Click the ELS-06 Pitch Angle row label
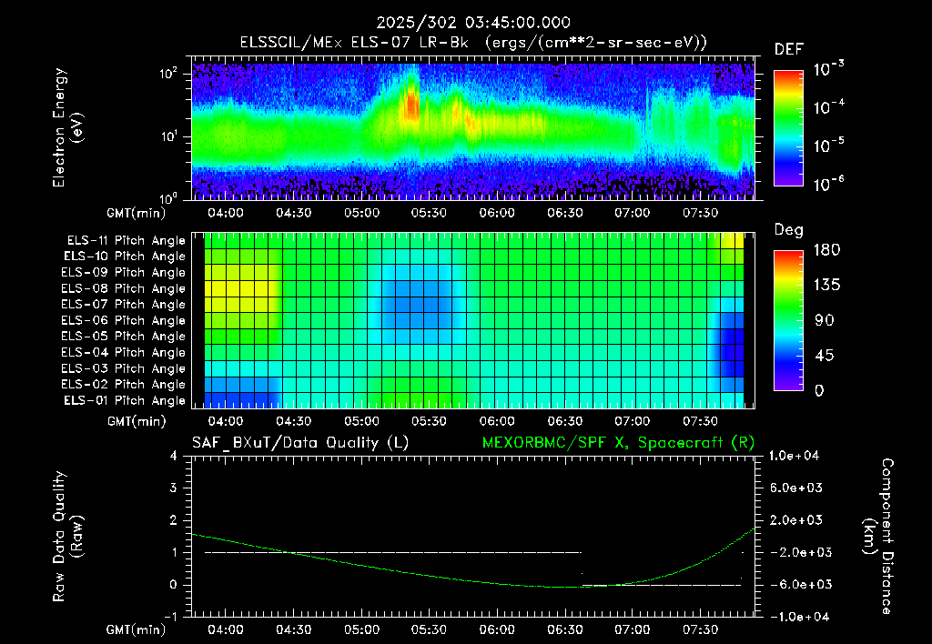This screenshot has height=644, width=932. pos(124,320)
